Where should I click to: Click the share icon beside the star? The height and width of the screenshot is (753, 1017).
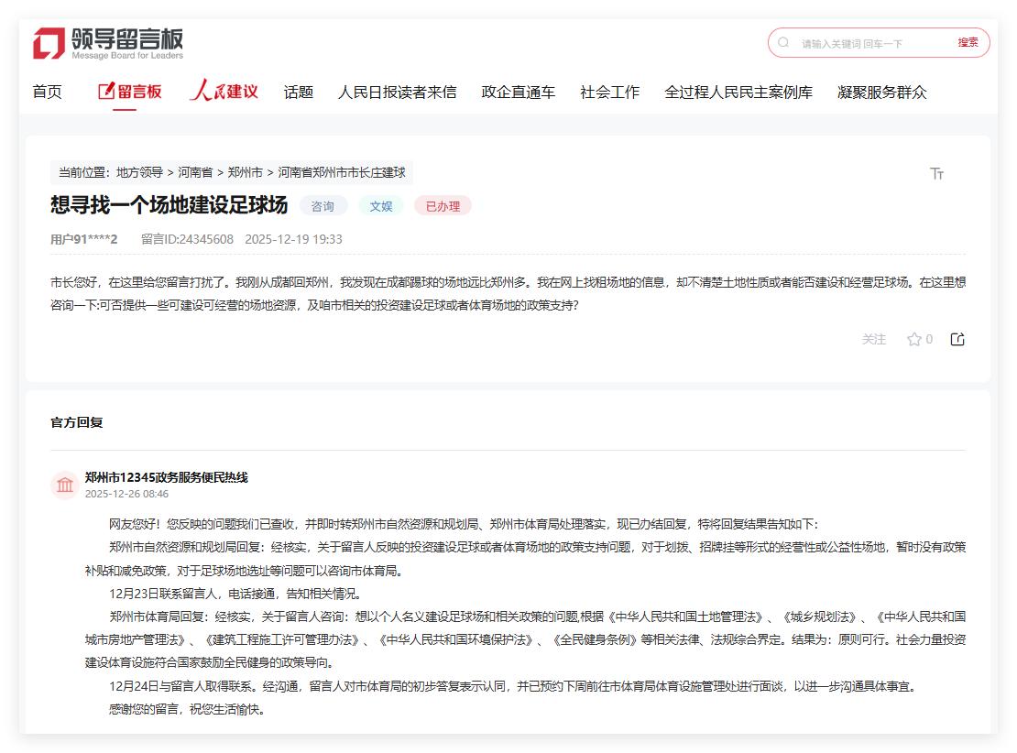click(x=957, y=340)
